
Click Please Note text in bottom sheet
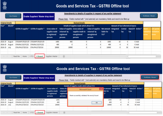coord(63,80)
